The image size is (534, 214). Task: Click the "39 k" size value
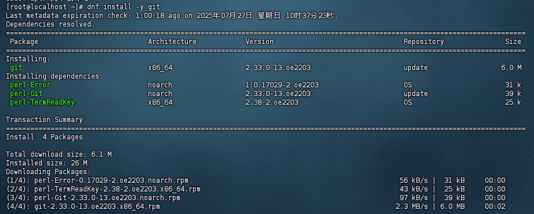click(513, 94)
